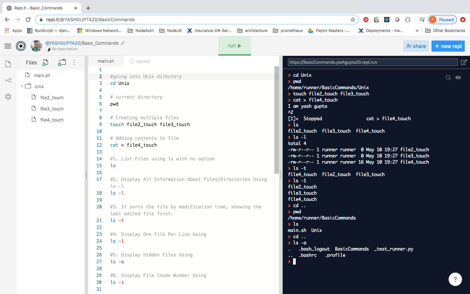470x294 pixels.
Task: Open the Apps bookmarks shortcut
Action: (x=13, y=30)
